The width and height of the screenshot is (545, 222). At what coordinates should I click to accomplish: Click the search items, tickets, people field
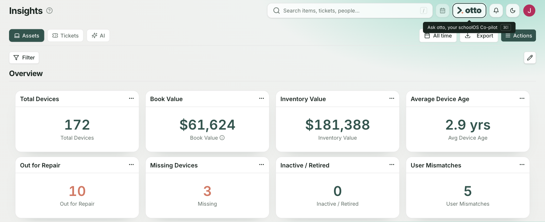(x=350, y=11)
